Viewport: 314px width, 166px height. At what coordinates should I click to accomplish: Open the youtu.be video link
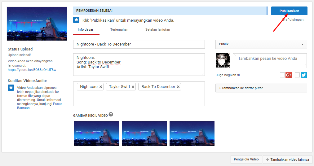(x=32, y=70)
